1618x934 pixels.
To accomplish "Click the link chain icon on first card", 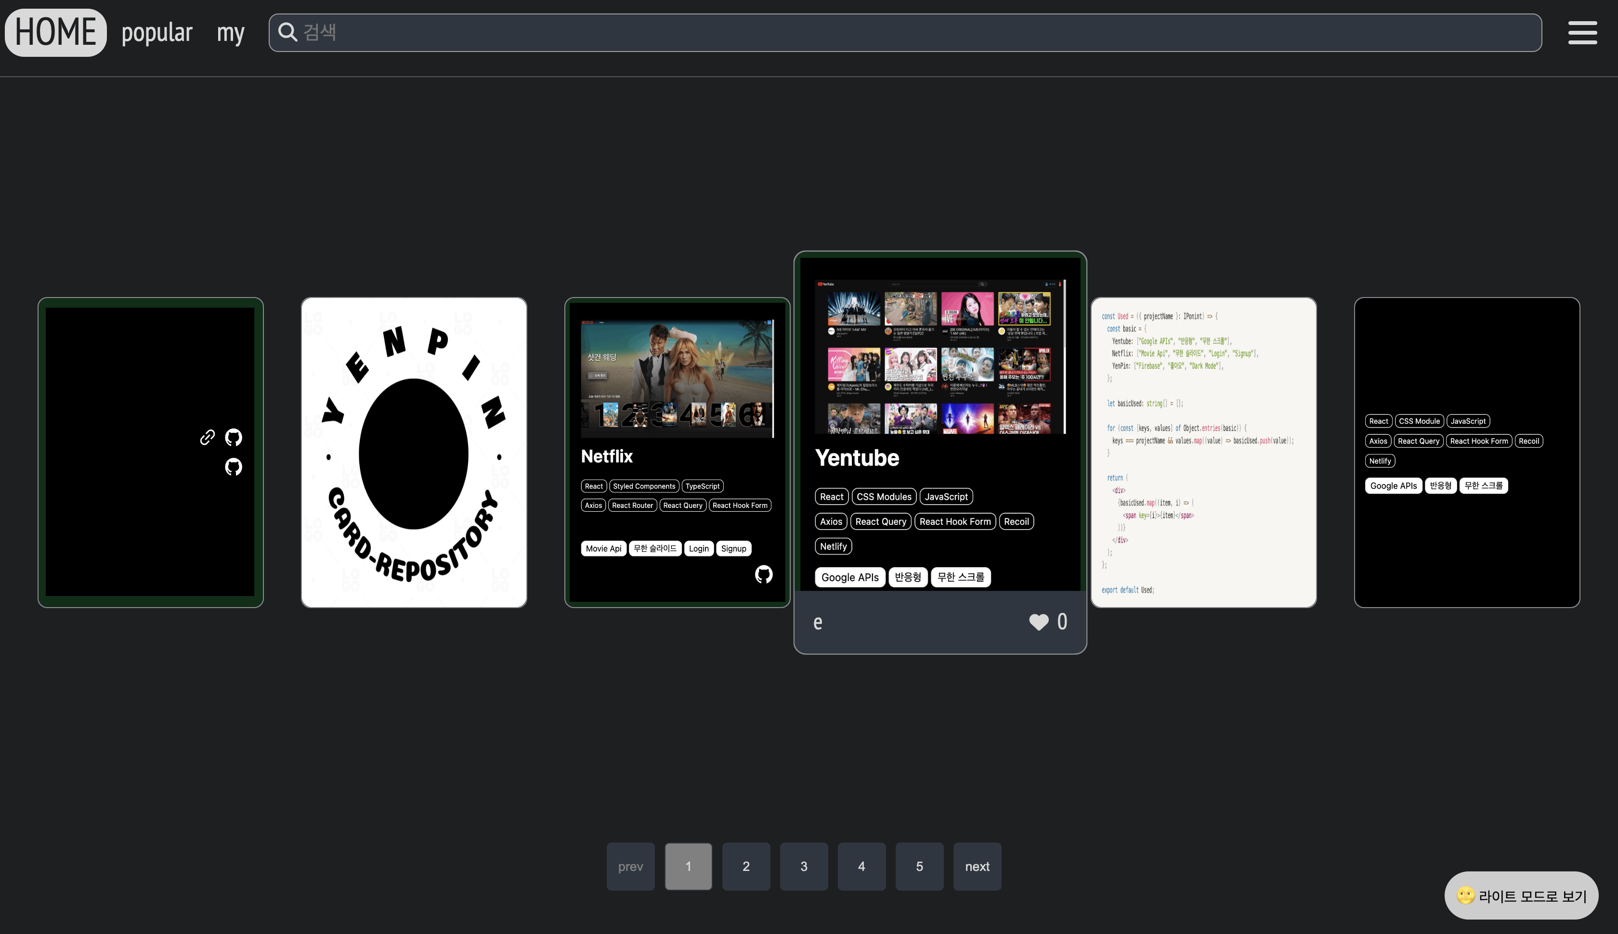I will pyautogui.click(x=207, y=438).
